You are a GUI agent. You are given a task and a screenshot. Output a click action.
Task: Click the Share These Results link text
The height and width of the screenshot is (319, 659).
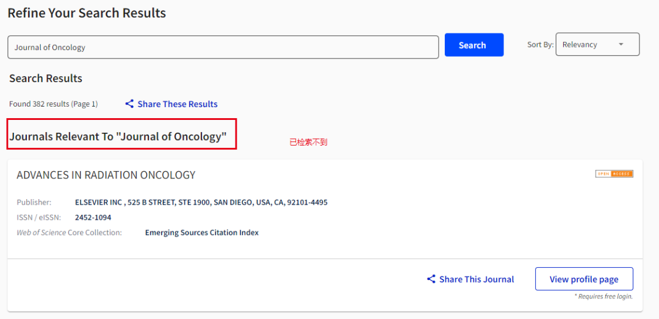178,104
